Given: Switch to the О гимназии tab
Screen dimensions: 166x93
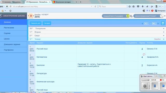Looking at the screenshot, I should pyautogui.click(x=12, y=2).
